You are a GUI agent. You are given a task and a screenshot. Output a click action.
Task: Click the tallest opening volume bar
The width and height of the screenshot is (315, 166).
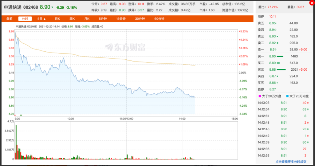[16, 142]
